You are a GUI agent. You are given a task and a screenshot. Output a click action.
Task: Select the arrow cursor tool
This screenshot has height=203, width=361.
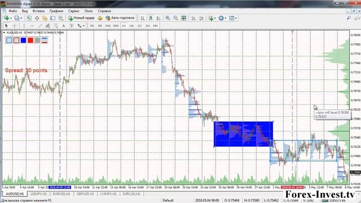(6, 26)
